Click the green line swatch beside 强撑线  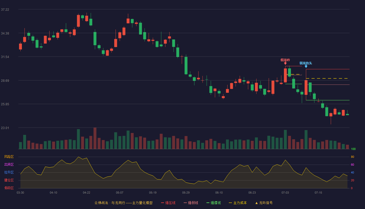(x=208, y=203)
